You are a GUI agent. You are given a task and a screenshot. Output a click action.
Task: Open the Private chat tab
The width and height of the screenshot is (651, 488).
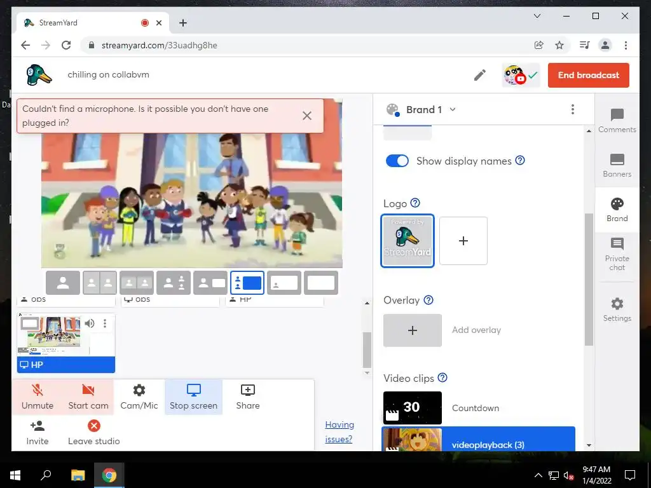[x=617, y=254]
